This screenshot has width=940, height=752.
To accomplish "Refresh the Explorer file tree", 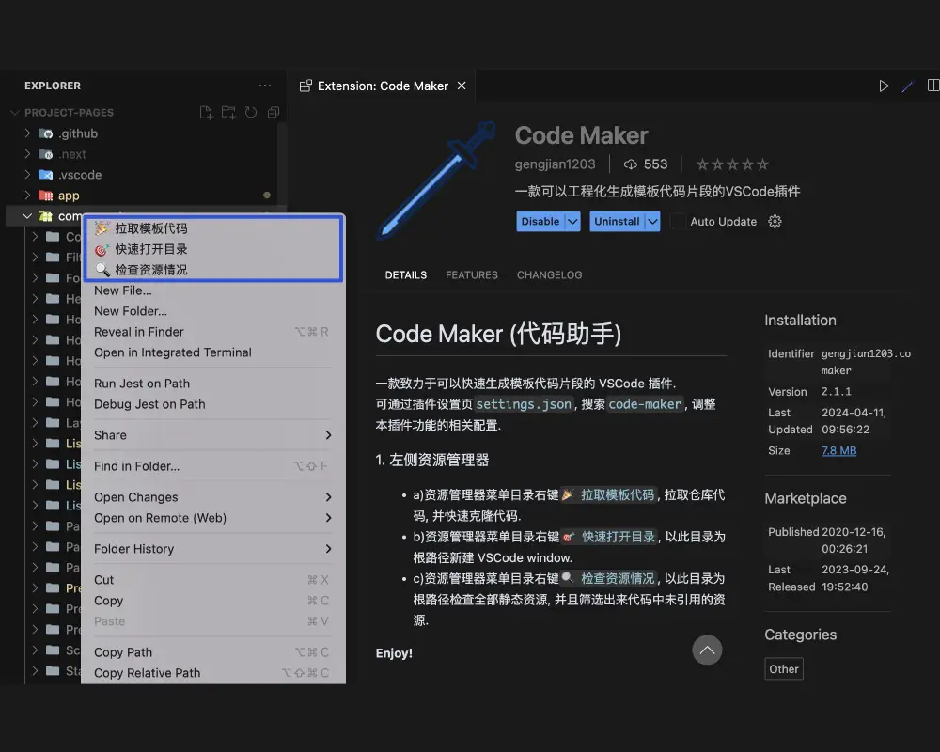I will (251, 113).
